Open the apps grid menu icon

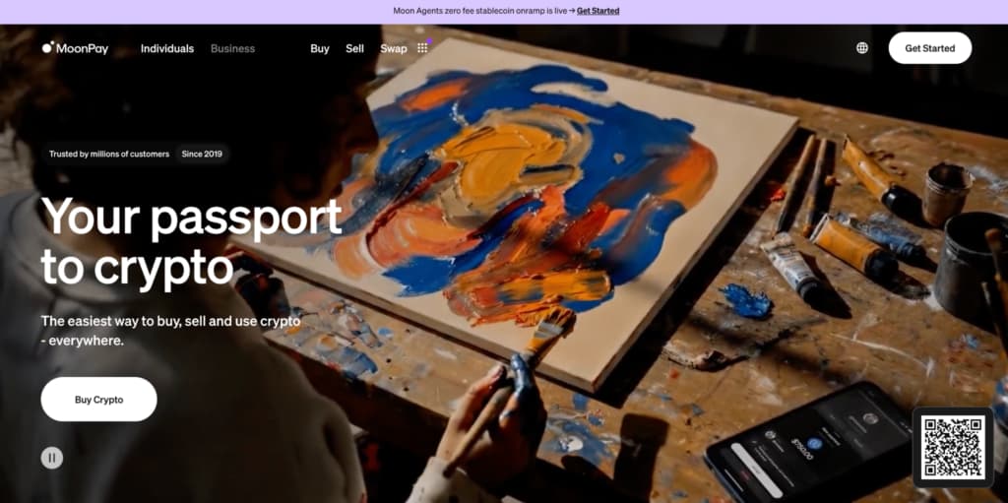point(422,48)
